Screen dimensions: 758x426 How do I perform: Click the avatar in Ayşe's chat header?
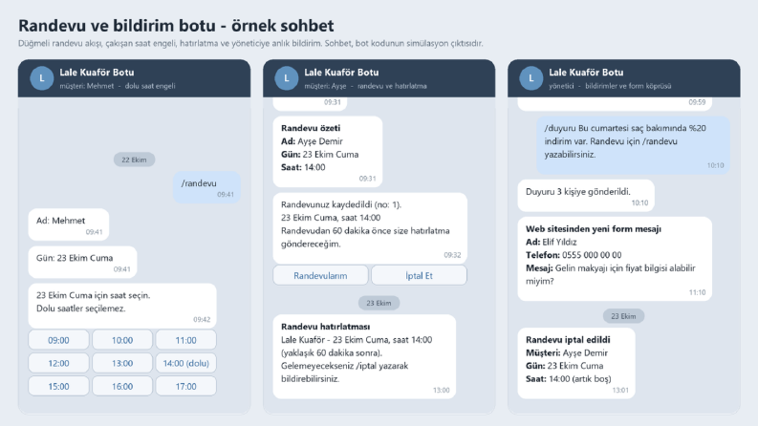tap(286, 78)
